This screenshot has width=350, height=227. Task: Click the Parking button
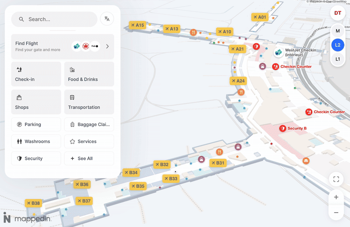click(36, 124)
